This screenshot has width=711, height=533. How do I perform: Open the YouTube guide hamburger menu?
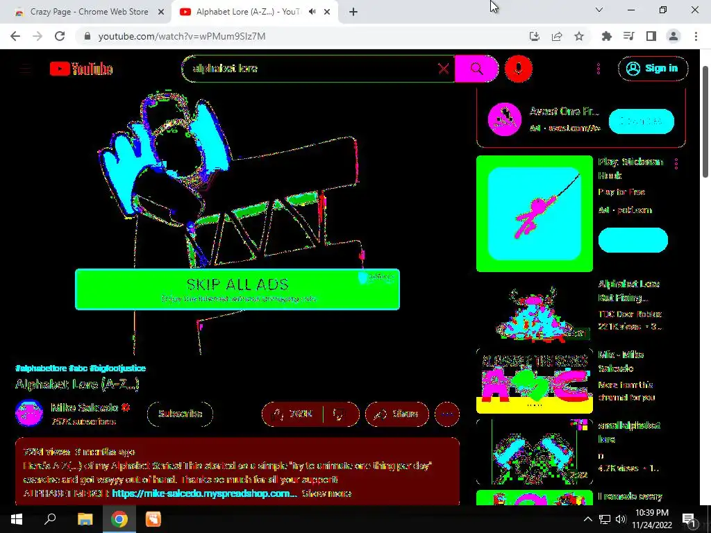pyautogui.click(x=26, y=69)
